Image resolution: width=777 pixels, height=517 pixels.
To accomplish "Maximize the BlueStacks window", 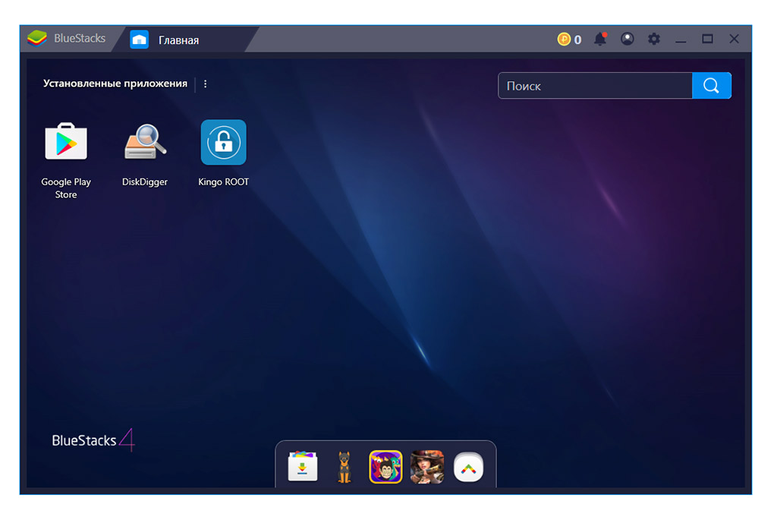I will pos(708,39).
